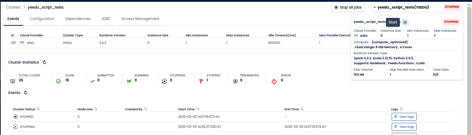This screenshot has height=135, width=472.
Task: View logs for the STOPPING event row
Action: (404, 127)
